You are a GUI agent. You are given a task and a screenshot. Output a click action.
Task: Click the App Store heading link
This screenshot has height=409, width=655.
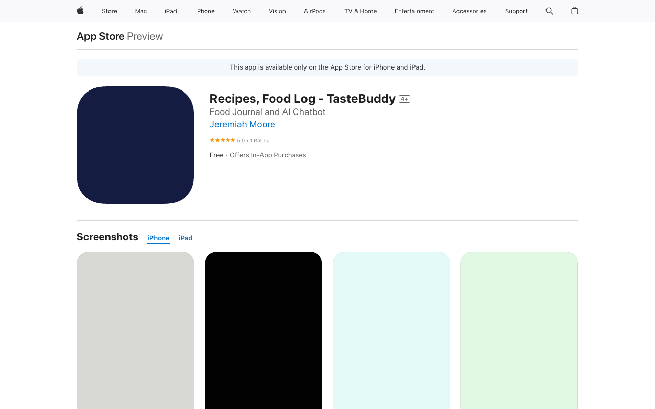pyautogui.click(x=101, y=36)
